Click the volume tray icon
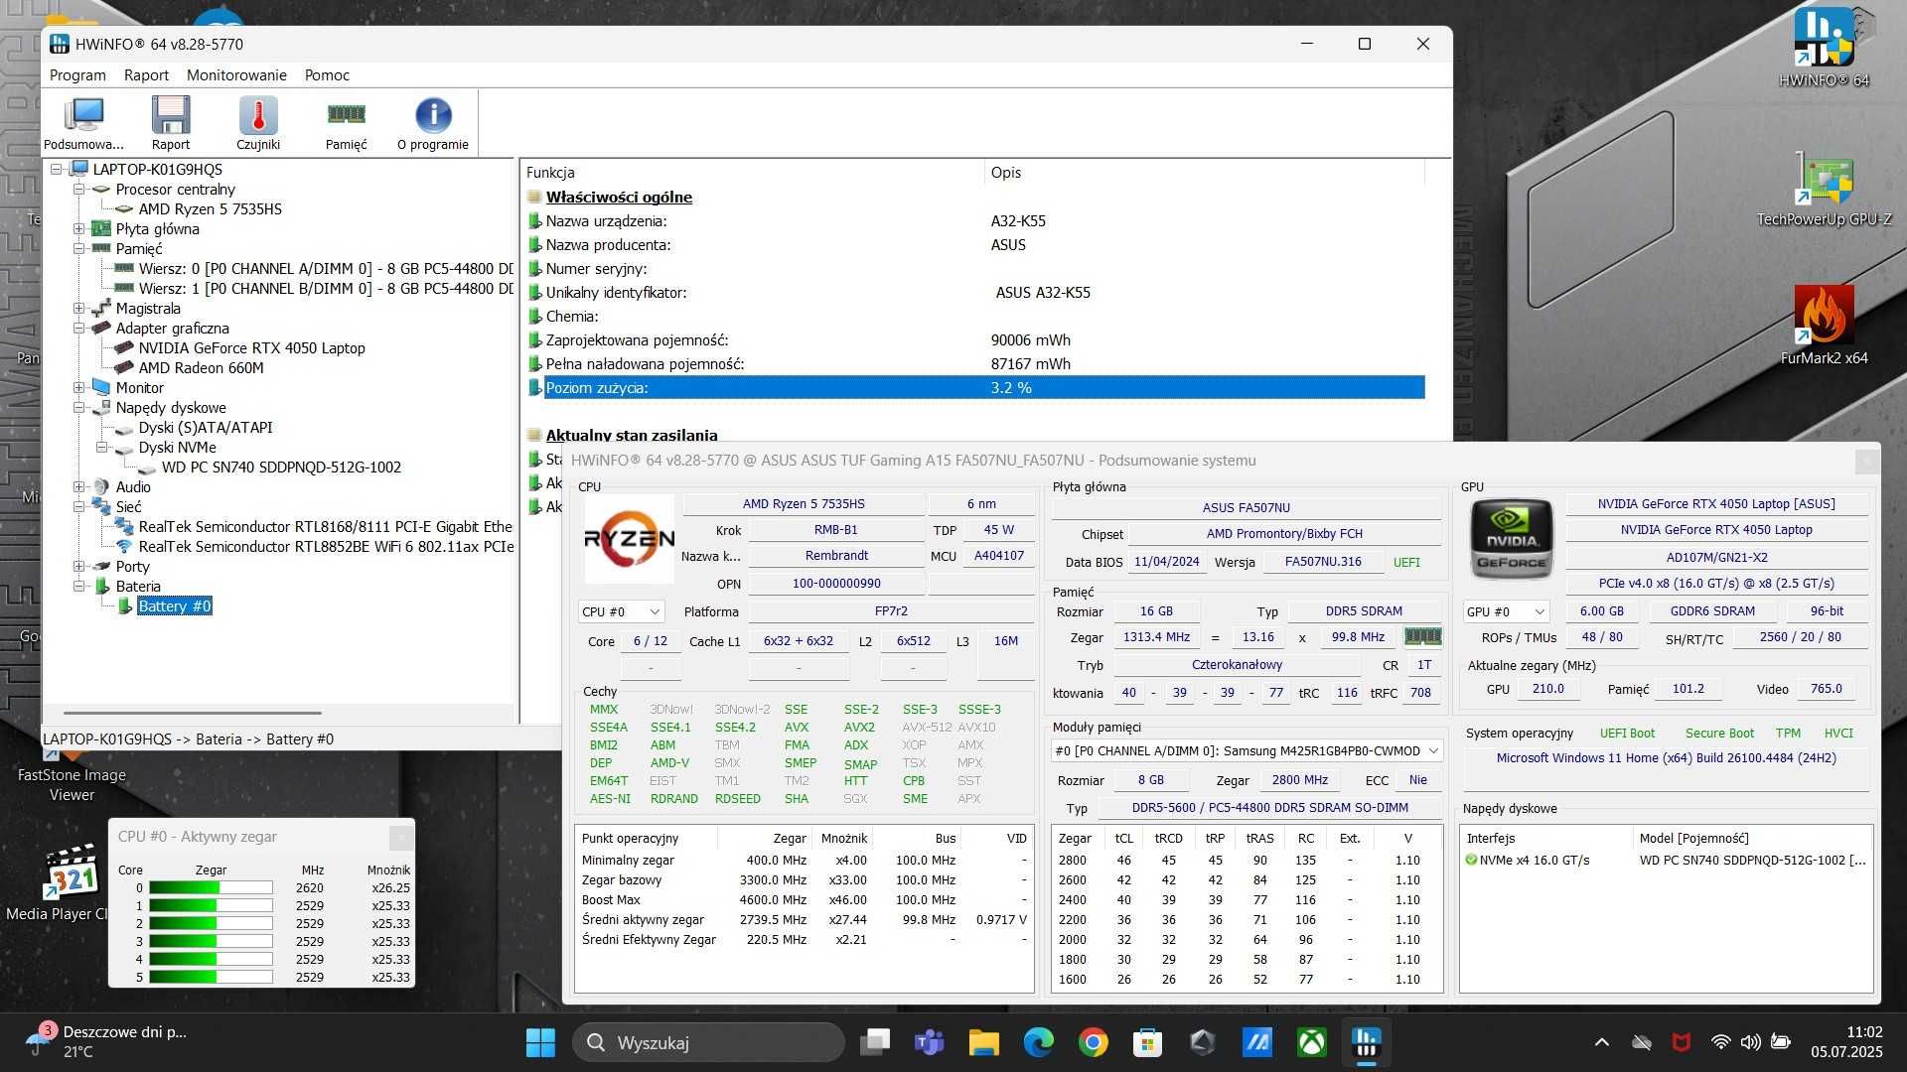 pos(1750,1042)
